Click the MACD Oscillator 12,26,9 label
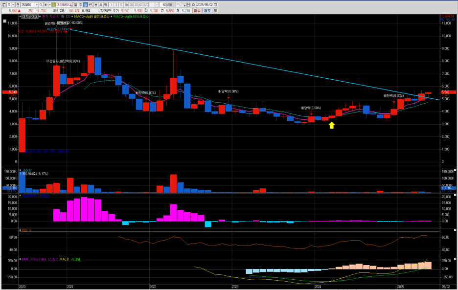 [40, 259]
